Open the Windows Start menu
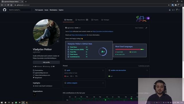 pyautogui.click(x=2, y=103)
